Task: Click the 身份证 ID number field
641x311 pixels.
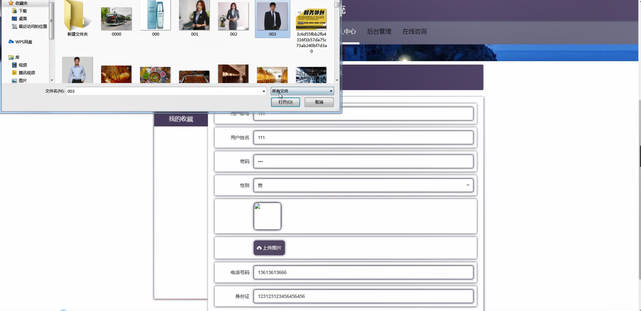Action: [363, 296]
